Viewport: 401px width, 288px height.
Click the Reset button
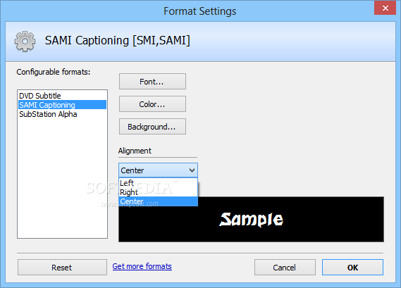(63, 268)
